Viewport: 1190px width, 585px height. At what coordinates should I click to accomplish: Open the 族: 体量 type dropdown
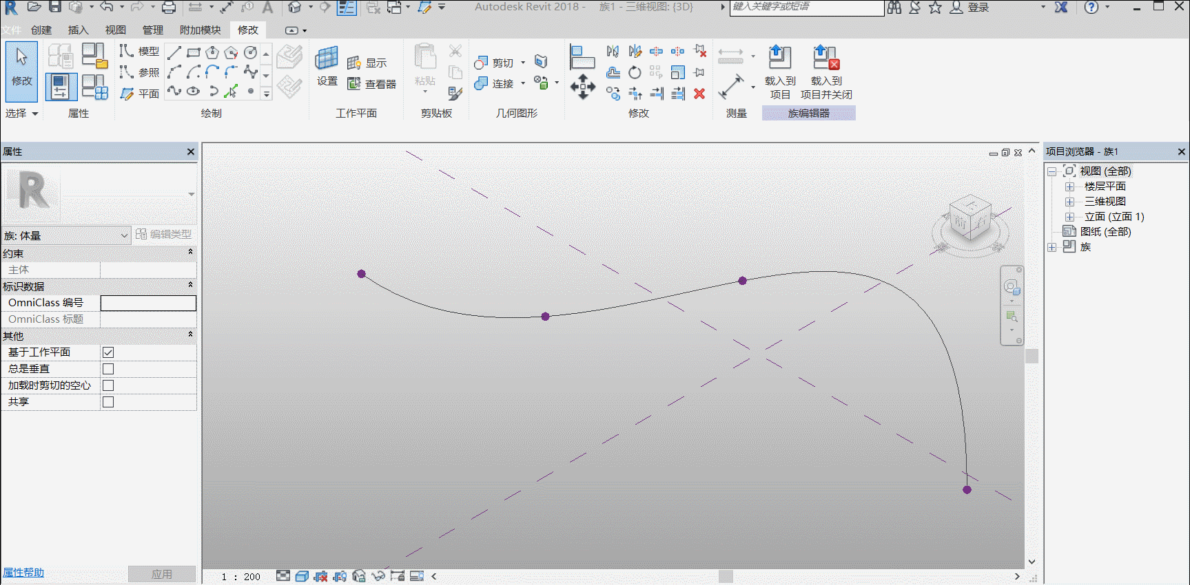[66, 235]
